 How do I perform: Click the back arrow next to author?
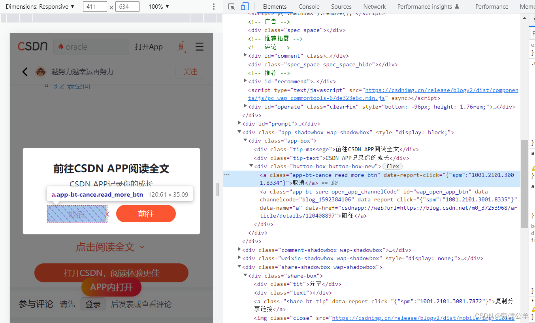25,71
